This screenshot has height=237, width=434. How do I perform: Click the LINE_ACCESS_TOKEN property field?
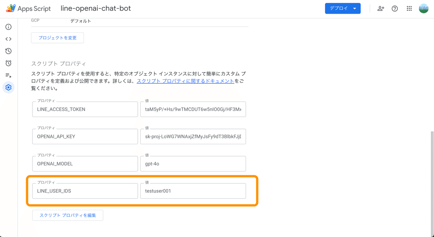[85, 109]
